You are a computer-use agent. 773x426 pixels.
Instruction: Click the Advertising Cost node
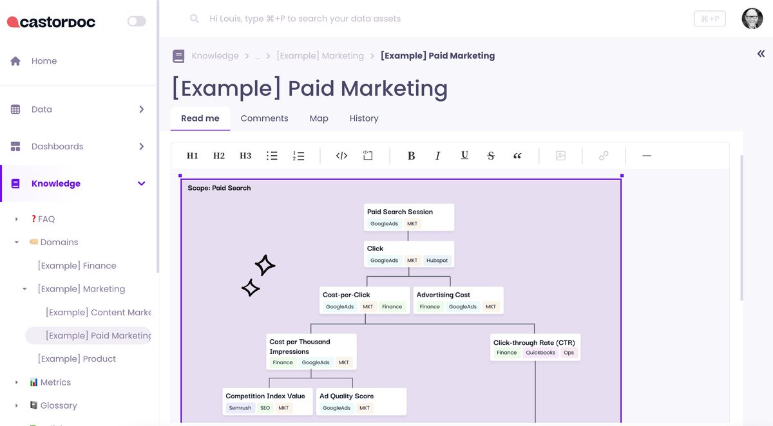tap(458, 301)
